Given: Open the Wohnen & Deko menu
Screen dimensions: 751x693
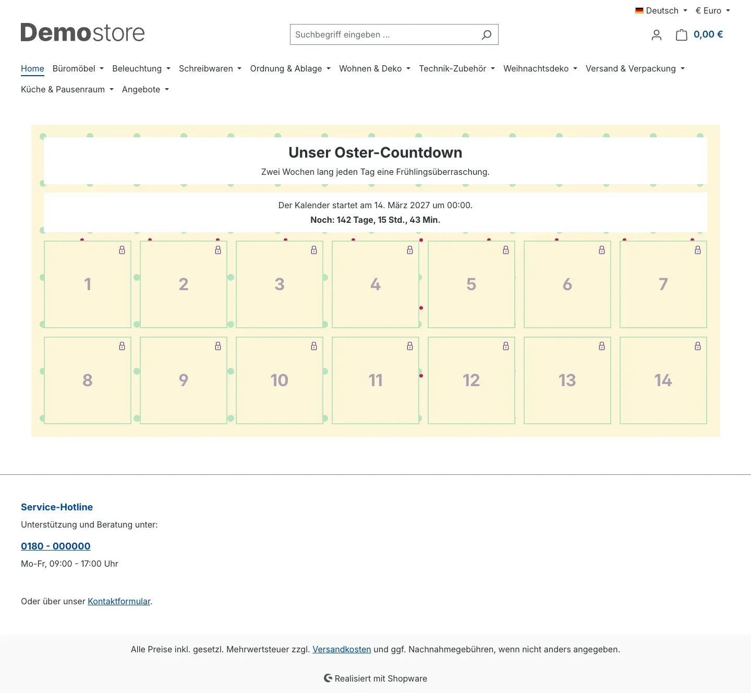Looking at the screenshot, I should 375,68.
